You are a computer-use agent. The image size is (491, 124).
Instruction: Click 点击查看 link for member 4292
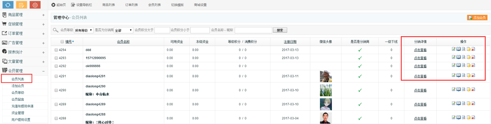click(420, 66)
